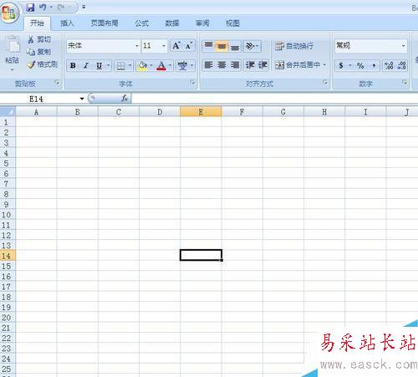Viewport: 418px width, 377px height.
Task: Decrease decimal places
Action: click(x=401, y=66)
